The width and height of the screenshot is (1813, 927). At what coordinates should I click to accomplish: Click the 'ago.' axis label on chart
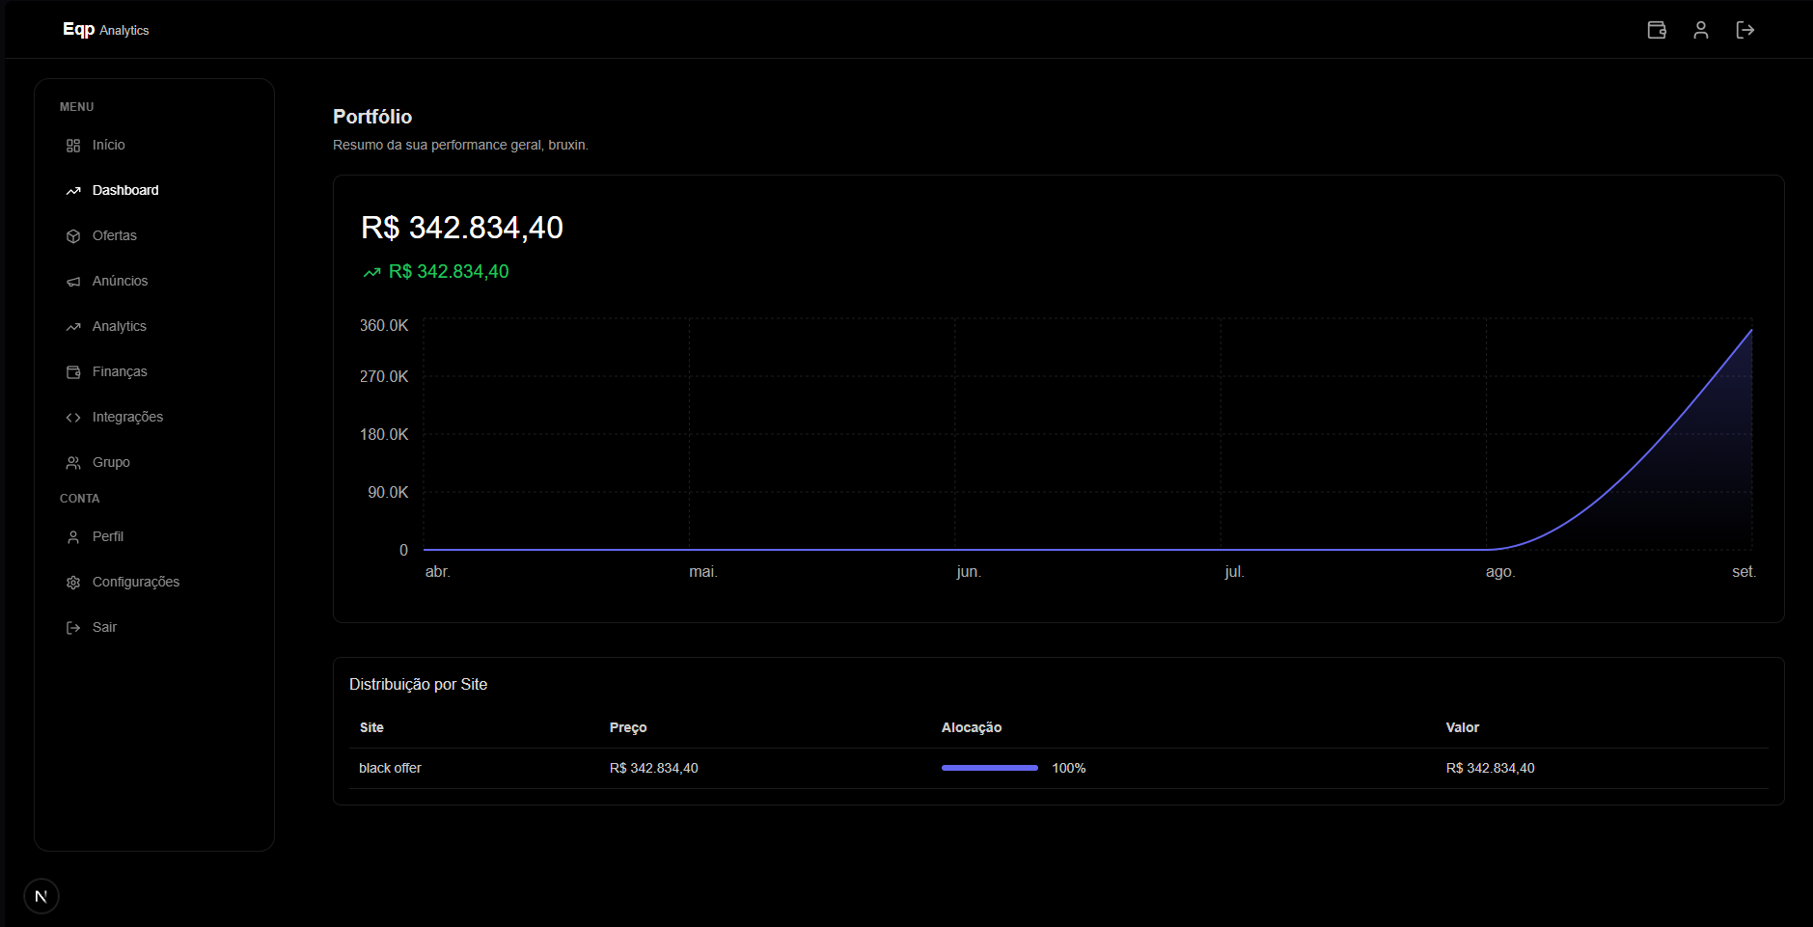click(x=1500, y=572)
